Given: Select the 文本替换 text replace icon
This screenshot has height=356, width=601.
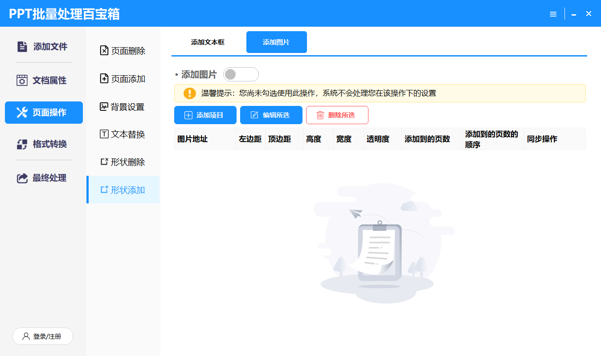Looking at the screenshot, I should coord(104,134).
